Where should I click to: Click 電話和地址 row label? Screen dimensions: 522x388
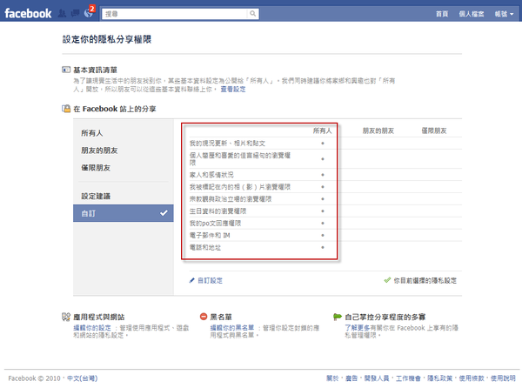(205, 247)
